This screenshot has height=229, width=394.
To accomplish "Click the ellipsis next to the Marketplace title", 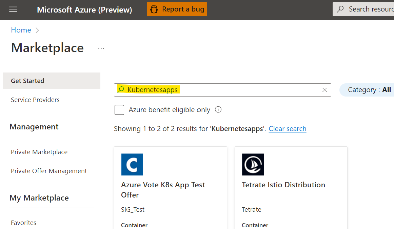I will pos(101,48).
